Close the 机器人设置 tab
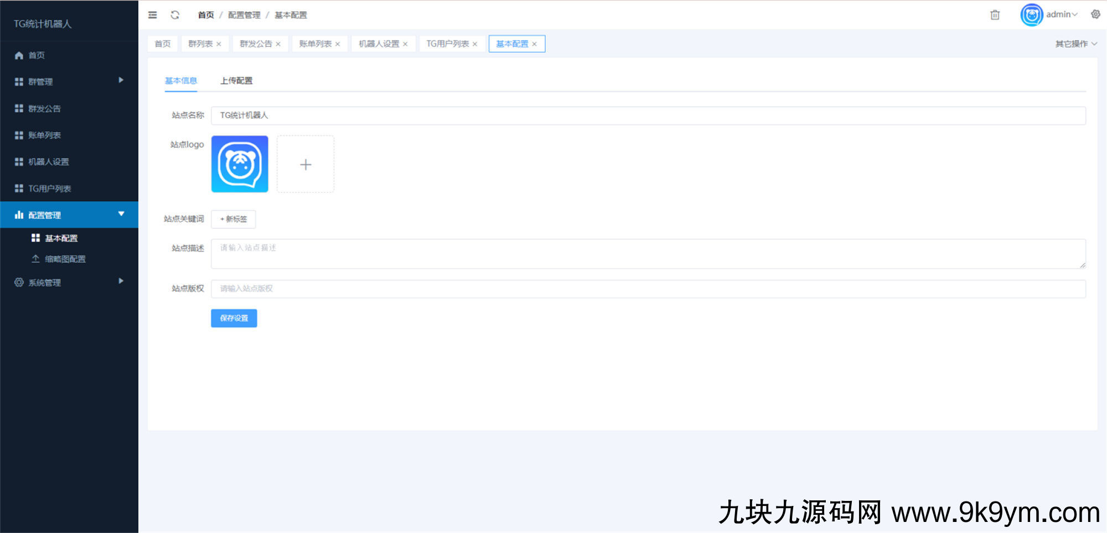 coord(405,44)
